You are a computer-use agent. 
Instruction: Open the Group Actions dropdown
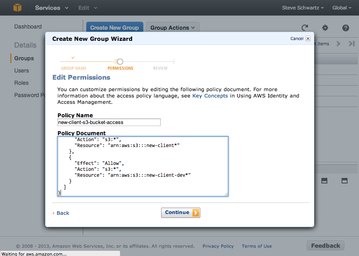coord(173,27)
